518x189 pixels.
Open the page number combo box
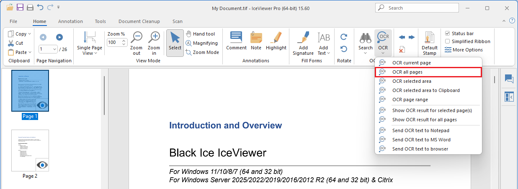pos(48,49)
